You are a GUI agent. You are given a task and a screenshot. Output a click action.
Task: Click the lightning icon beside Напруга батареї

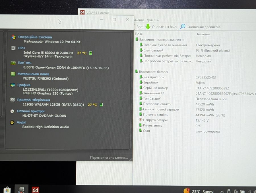[141, 120]
